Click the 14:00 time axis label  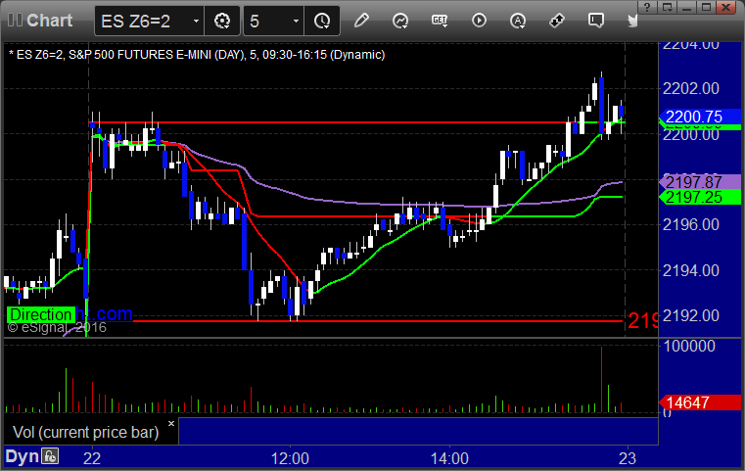pyautogui.click(x=449, y=458)
